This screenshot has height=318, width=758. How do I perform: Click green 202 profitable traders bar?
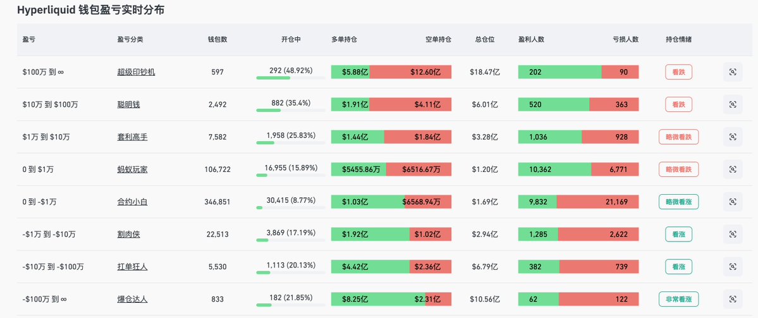click(x=559, y=72)
